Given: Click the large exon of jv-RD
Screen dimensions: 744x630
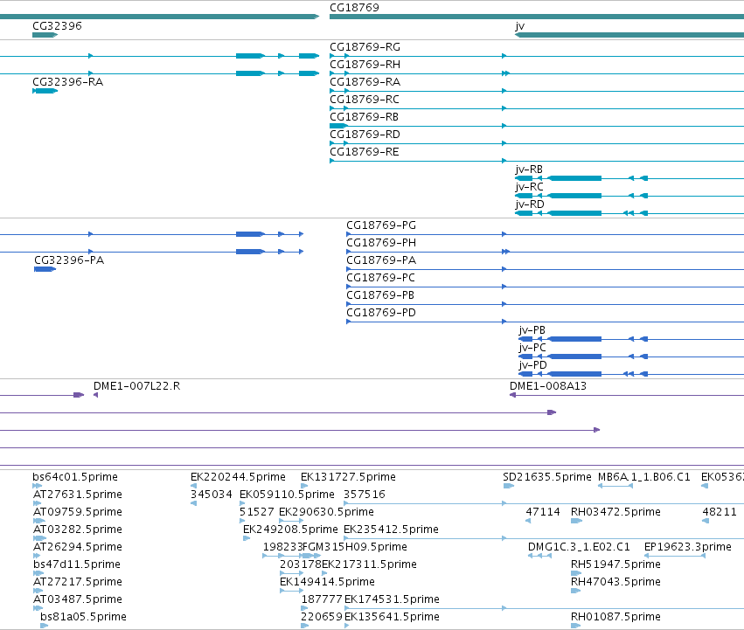Looking at the screenshot, I should [x=574, y=213].
